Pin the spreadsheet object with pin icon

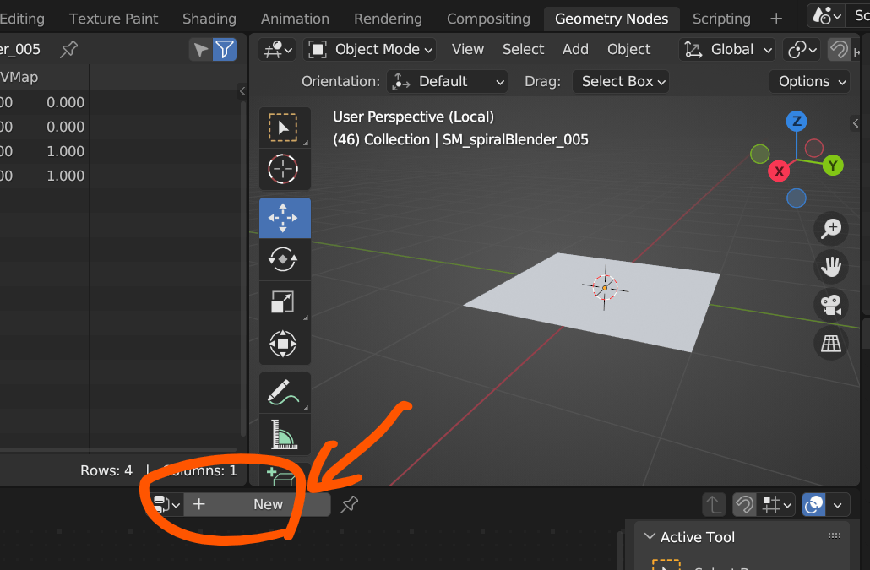click(x=68, y=49)
